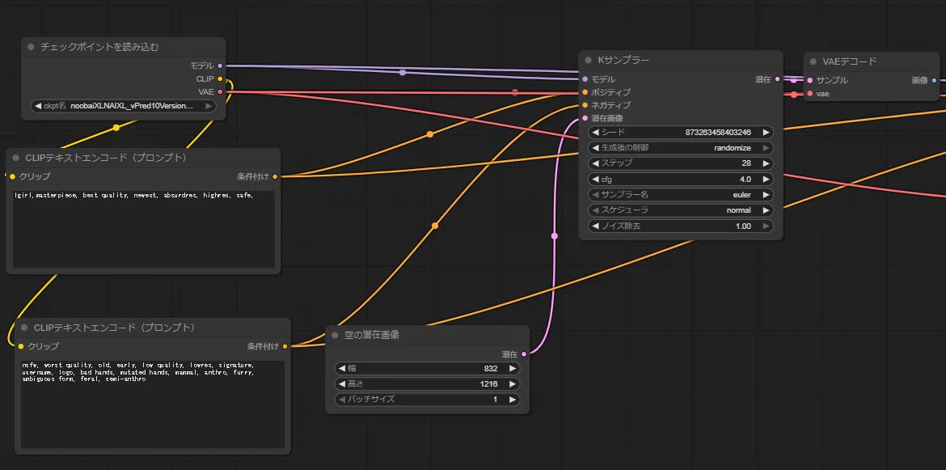Image resolution: width=946 pixels, height=470 pixels.
Task: Select the チェックポイントを読み込む node by its title
Action: point(99,47)
